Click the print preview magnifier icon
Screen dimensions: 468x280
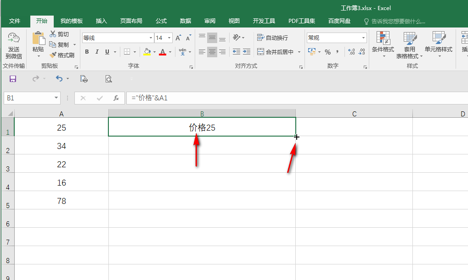[109, 79]
